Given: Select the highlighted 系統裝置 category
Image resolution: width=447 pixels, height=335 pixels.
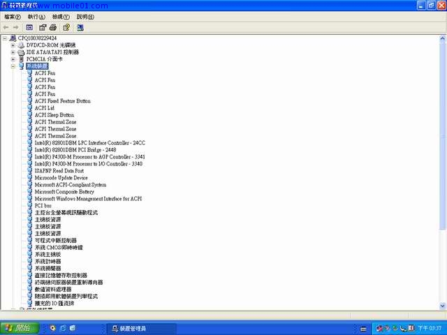Looking at the screenshot, I should (37, 66).
